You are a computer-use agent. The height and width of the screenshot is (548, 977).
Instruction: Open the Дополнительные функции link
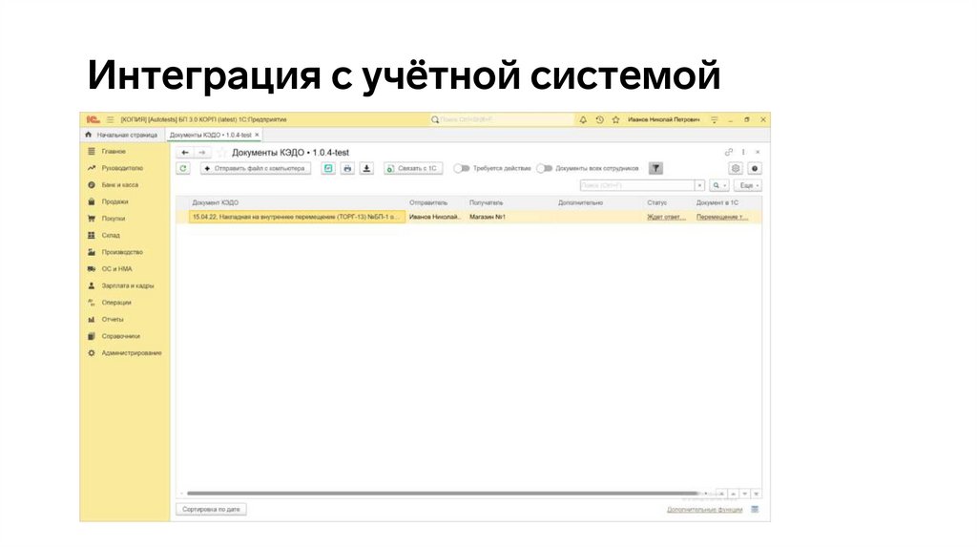tap(705, 510)
